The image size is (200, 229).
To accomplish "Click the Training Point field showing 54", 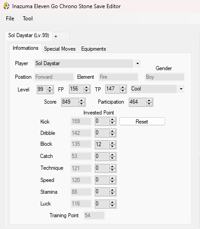I will pos(94,215).
